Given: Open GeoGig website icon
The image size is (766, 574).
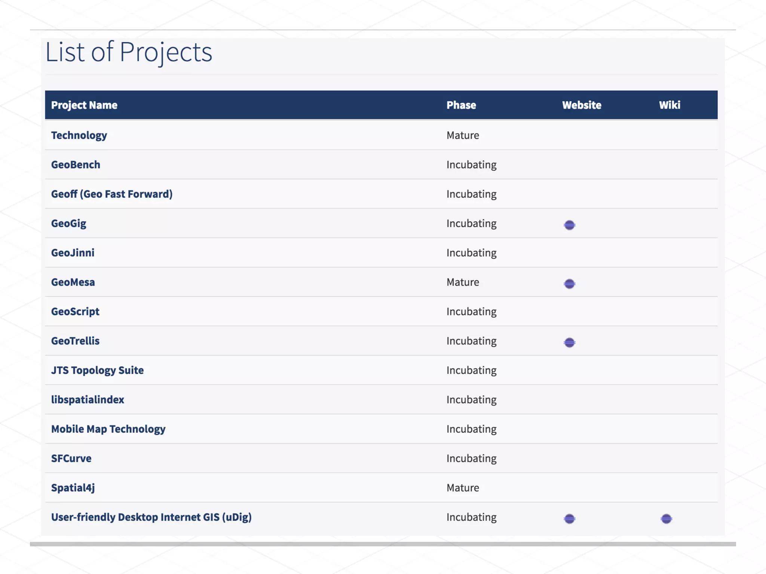Looking at the screenshot, I should (x=569, y=225).
